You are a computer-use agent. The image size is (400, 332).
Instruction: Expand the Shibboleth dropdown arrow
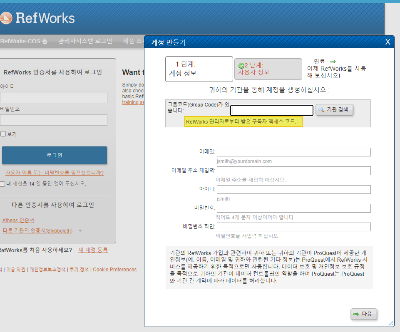pos(80,231)
